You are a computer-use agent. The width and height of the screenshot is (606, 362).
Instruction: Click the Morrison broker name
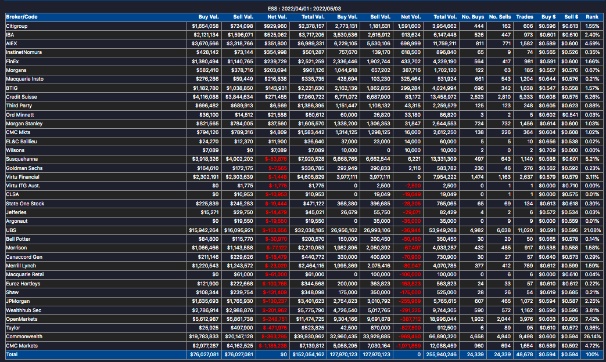(16, 247)
